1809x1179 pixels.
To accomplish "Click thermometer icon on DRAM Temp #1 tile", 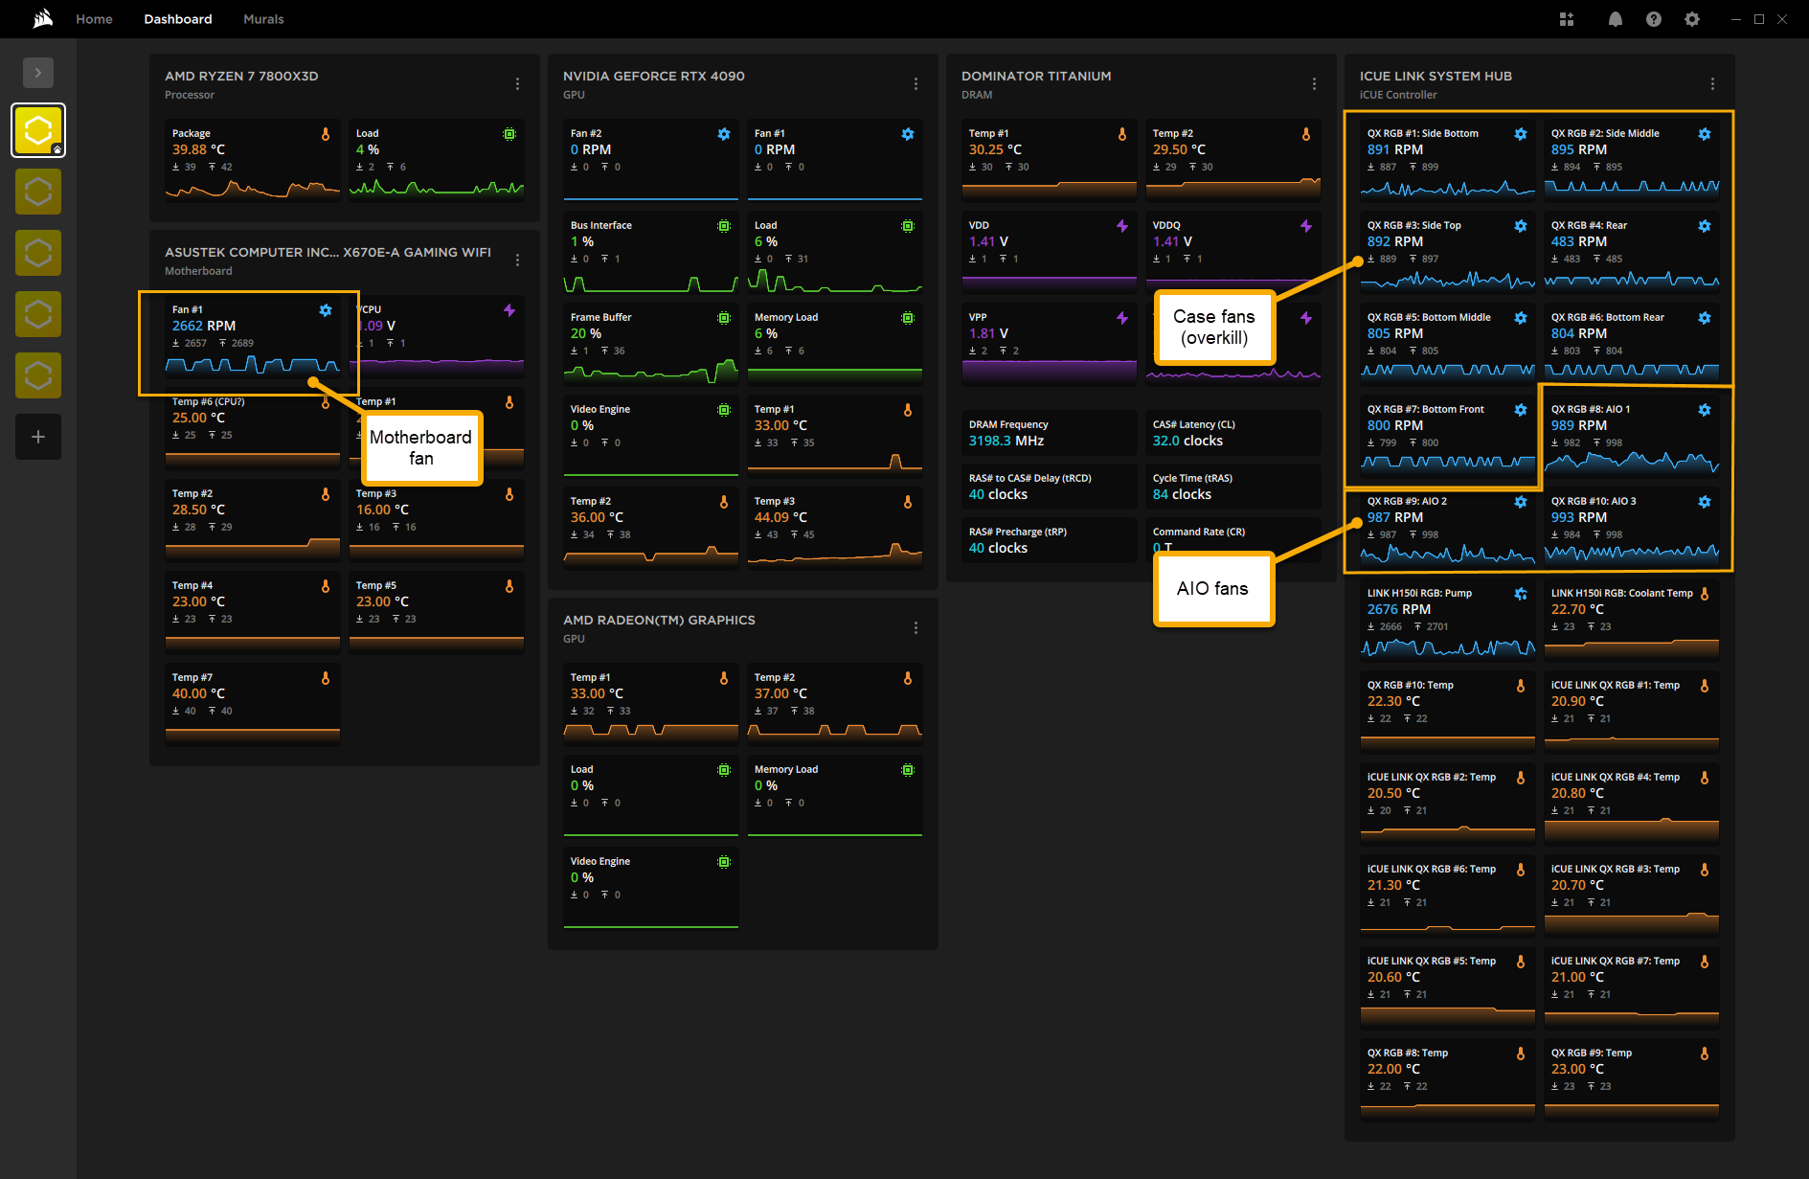I will 1122,134.
